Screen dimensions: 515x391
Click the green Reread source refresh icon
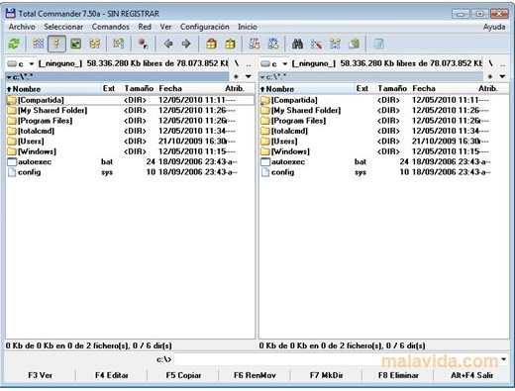[14, 44]
